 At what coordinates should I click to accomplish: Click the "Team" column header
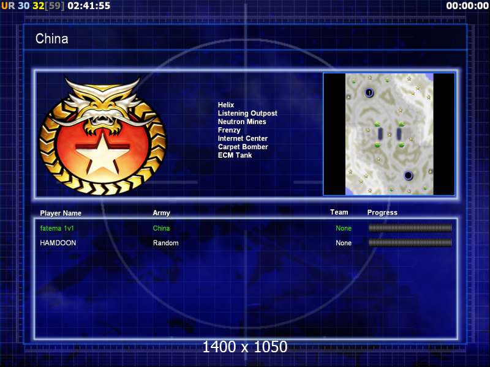click(x=339, y=212)
